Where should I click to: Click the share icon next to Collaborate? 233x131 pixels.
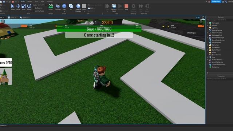(226, 1)
